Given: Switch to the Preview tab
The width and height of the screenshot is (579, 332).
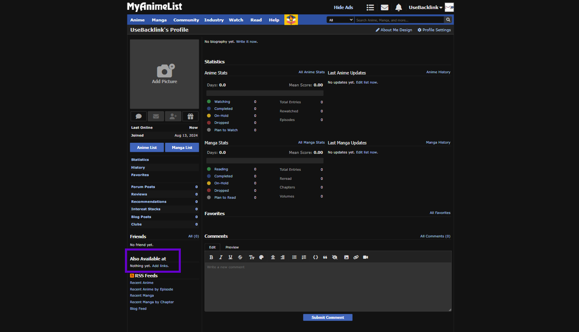Looking at the screenshot, I should click(232, 247).
